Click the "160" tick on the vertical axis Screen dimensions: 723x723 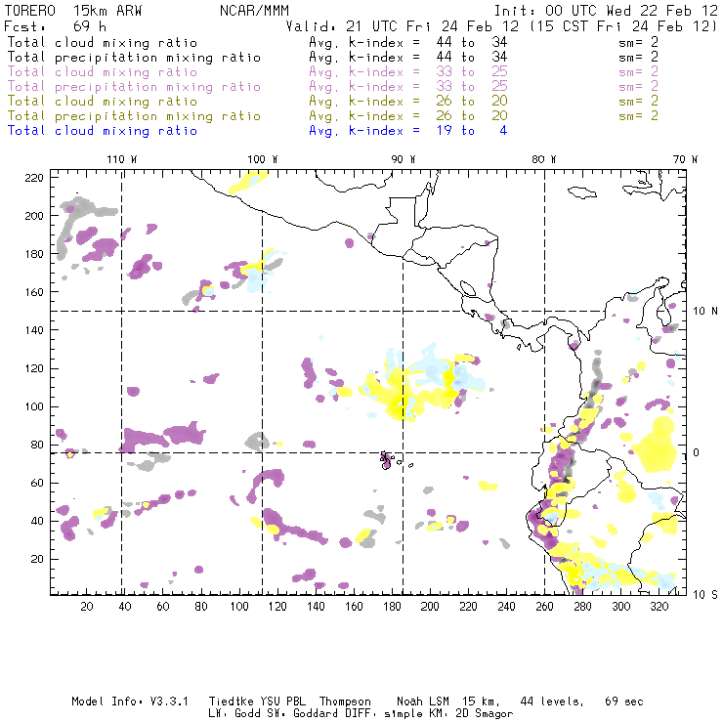click(34, 292)
